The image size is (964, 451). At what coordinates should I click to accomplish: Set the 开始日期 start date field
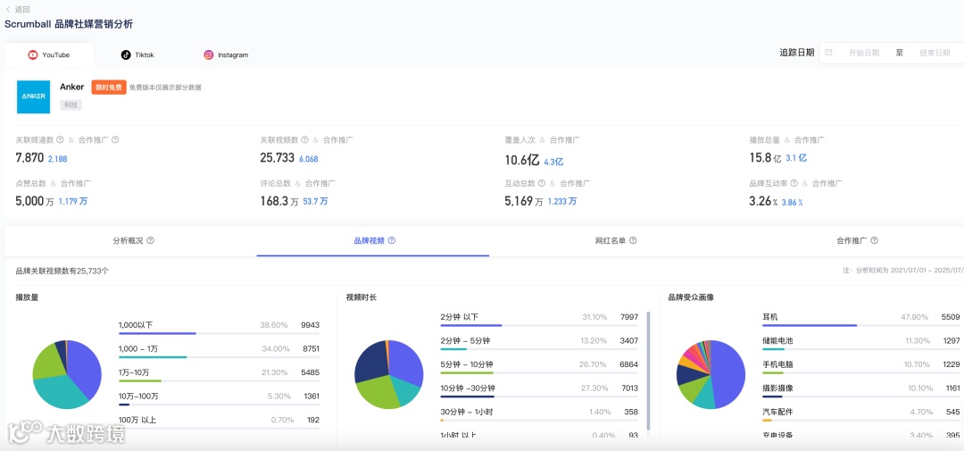click(864, 53)
